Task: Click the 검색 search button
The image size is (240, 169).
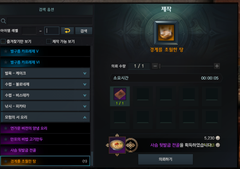Action: [84, 31]
